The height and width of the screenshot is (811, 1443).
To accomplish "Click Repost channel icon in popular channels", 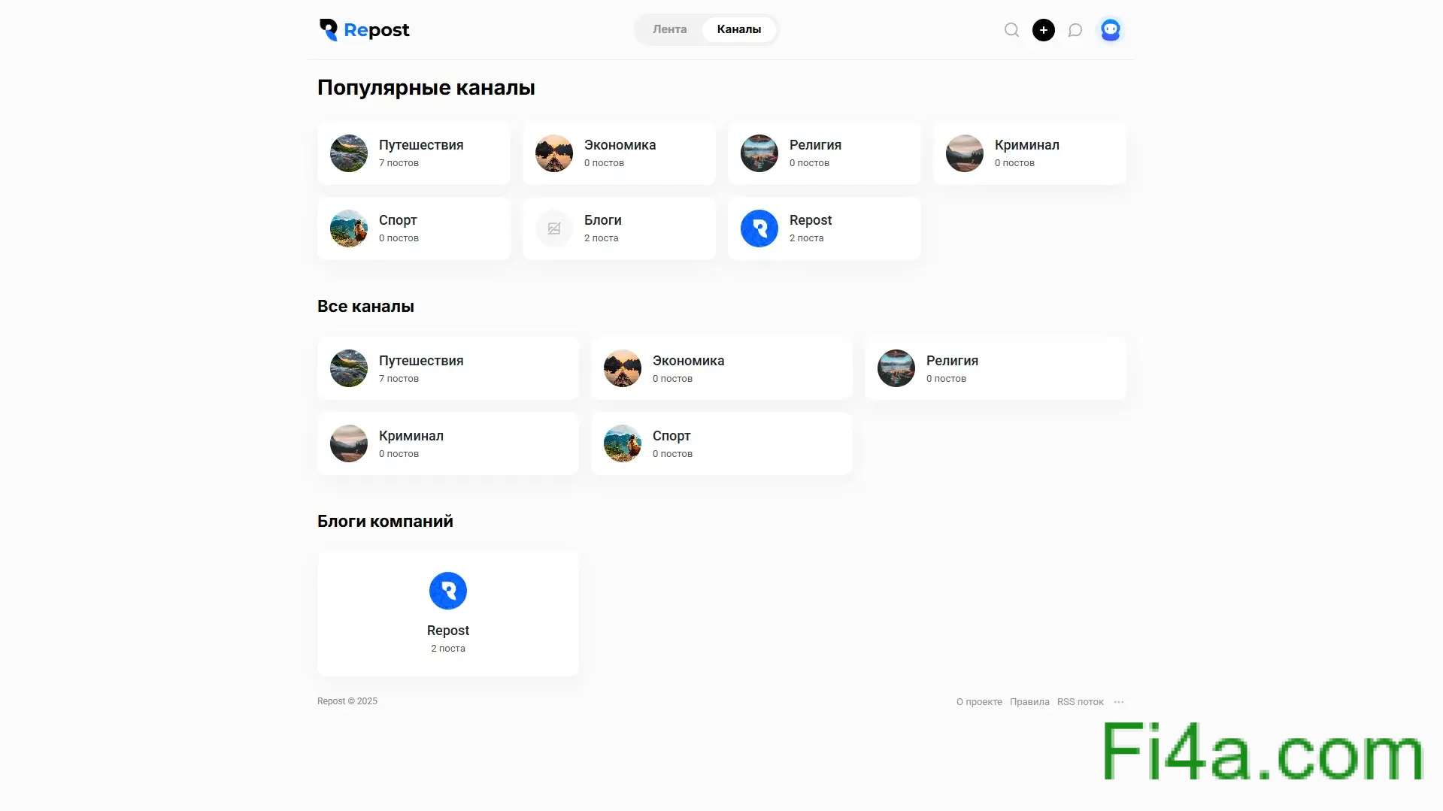I will pyautogui.click(x=759, y=228).
